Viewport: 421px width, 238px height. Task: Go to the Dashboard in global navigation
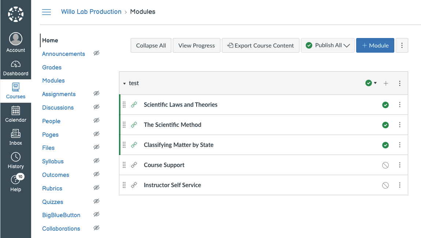(16, 68)
